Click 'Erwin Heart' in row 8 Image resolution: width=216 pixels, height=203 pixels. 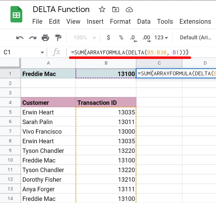click(48, 141)
